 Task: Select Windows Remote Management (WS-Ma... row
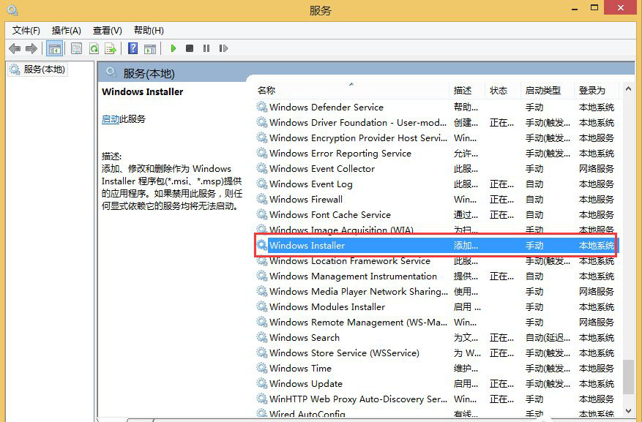click(436, 323)
